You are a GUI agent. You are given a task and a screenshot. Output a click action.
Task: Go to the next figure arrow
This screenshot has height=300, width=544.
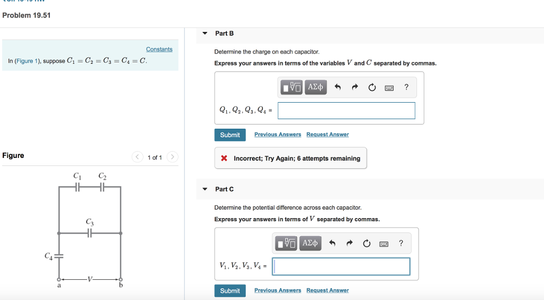pos(172,157)
